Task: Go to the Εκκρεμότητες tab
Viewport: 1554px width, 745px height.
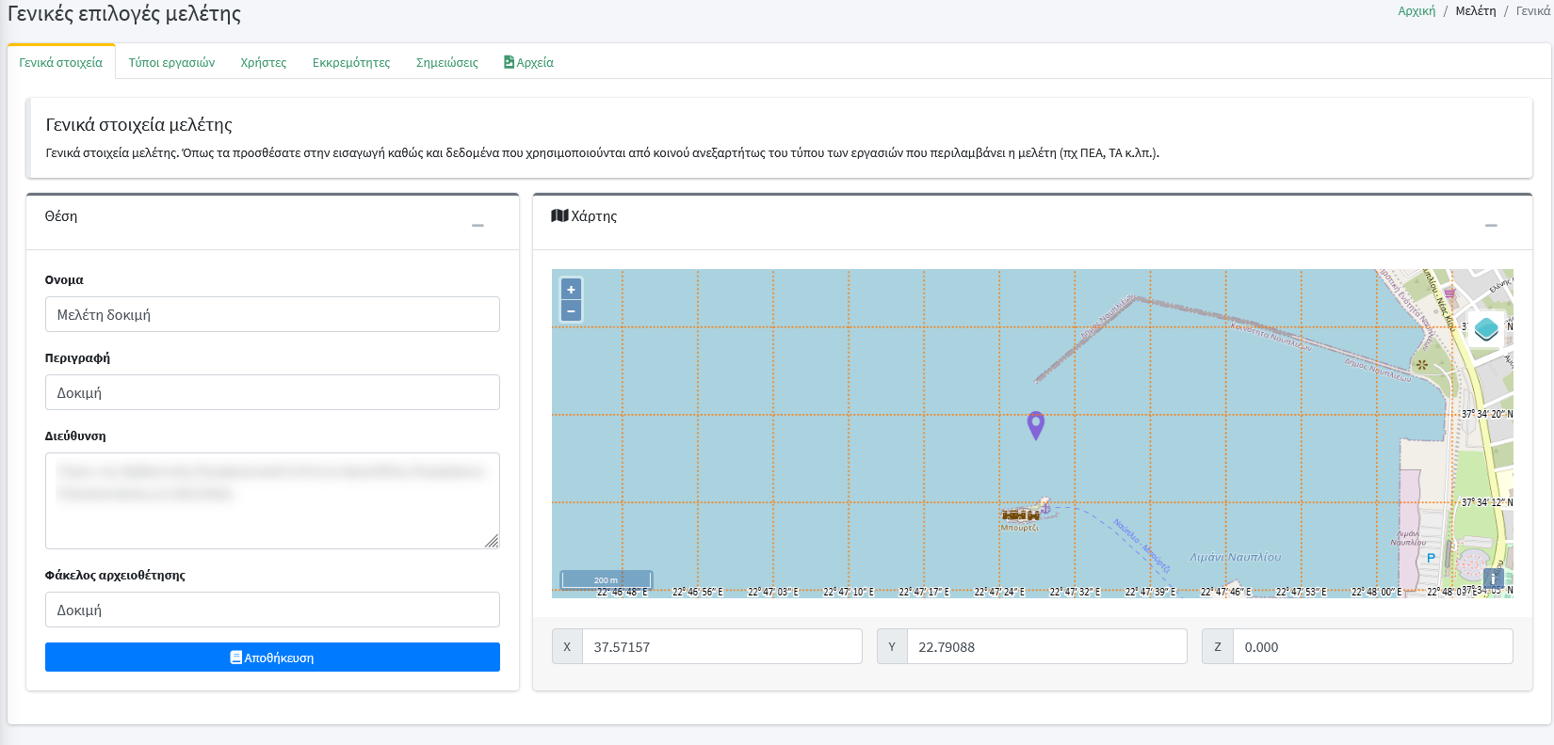Action: (351, 63)
